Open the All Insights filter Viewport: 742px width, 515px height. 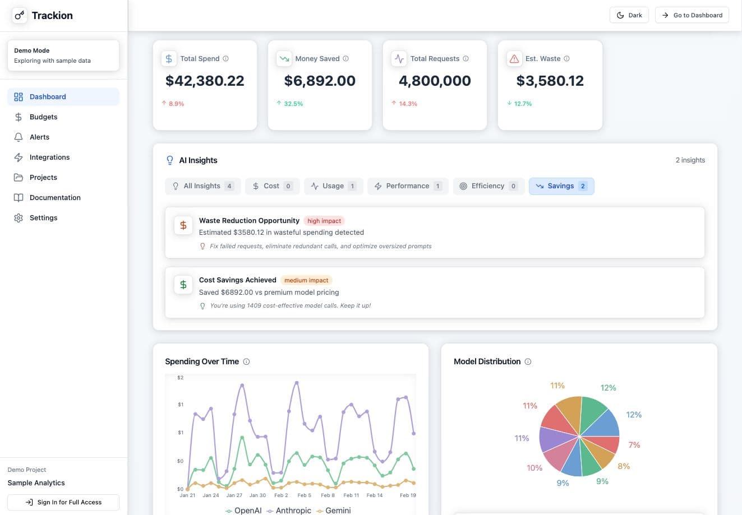pyautogui.click(x=202, y=185)
